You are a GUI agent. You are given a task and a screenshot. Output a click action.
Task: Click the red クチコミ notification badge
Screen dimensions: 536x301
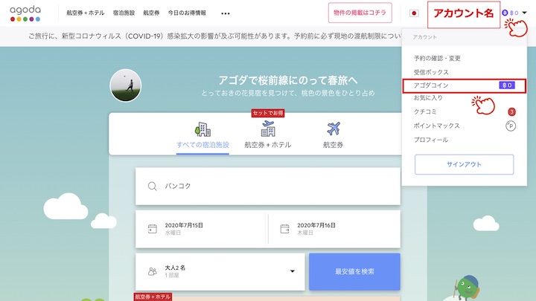click(x=511, y=111)
